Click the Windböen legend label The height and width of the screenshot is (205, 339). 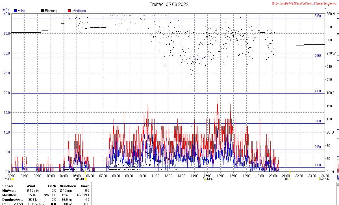click(79, 11)
